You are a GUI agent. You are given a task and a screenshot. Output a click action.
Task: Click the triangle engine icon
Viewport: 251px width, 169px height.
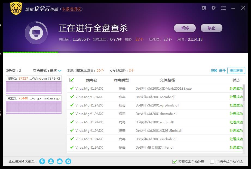[x=68, y=161]
